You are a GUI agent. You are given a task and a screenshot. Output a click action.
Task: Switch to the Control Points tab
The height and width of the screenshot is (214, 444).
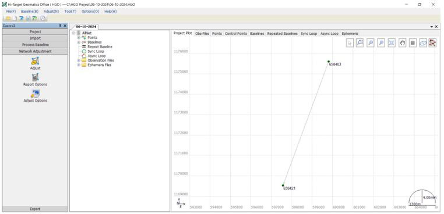pyautogui.click(x=236, y=33)
